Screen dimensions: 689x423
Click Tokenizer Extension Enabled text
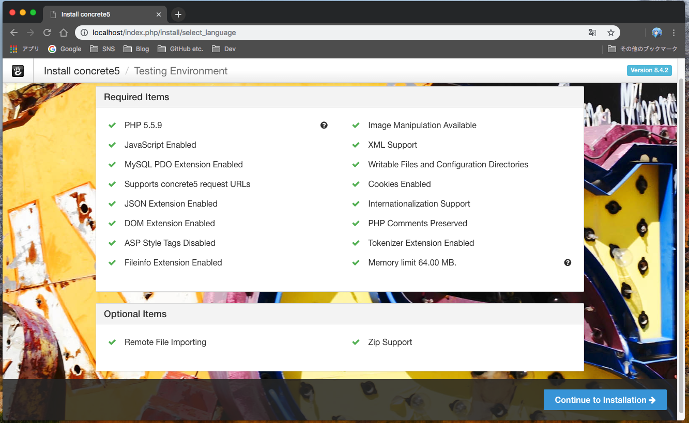(x=421, y=243)
